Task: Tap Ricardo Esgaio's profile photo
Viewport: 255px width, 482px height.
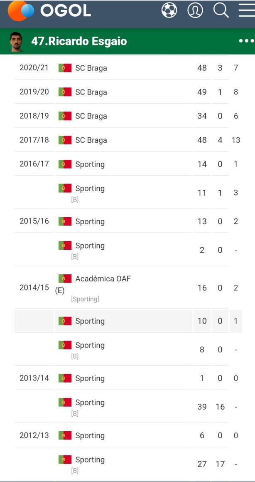Action: point(16,42)
